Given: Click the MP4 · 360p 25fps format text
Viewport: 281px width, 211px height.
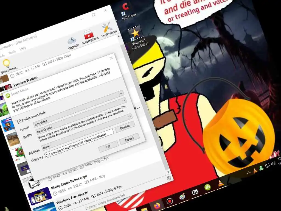Looking at the screenshot, I should (59, 59).
